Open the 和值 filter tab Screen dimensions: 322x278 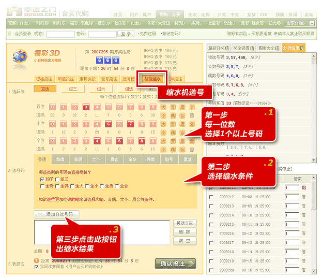(x=60, y=159)
